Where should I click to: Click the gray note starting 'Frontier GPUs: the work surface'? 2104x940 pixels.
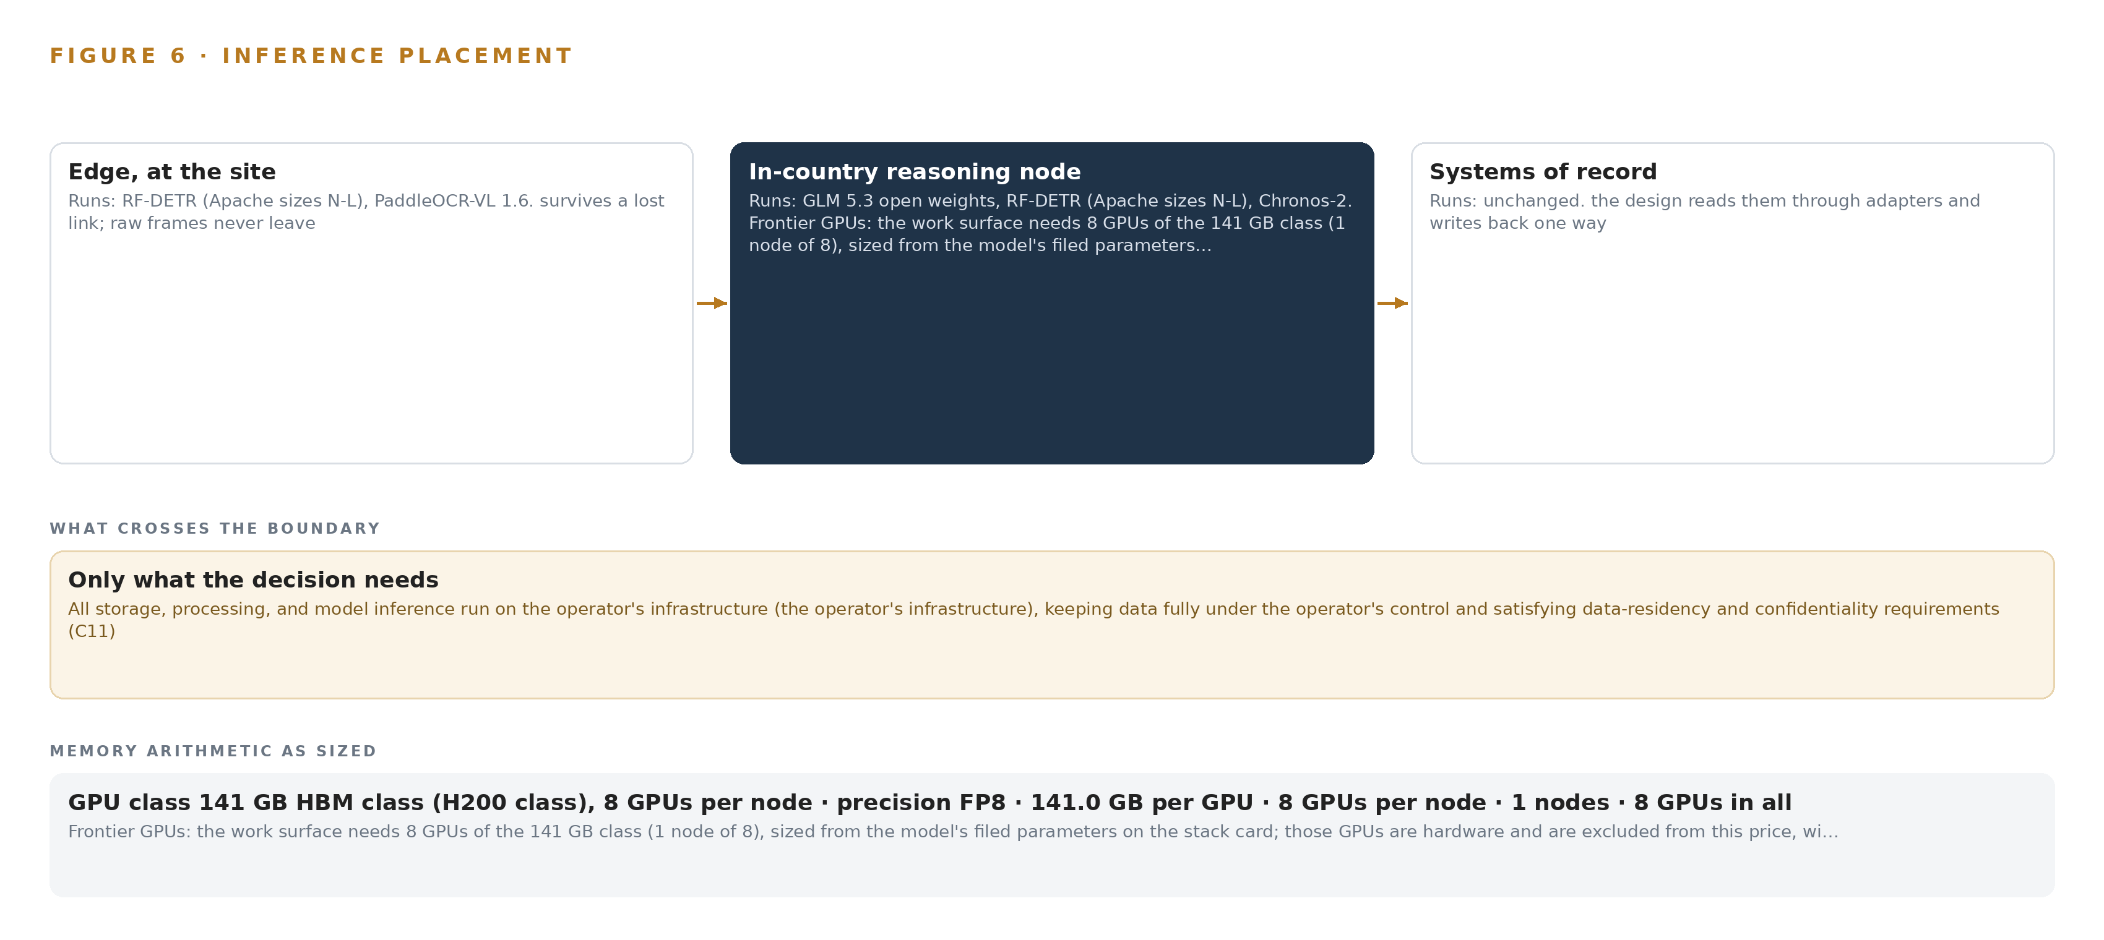(x=952, y=832)
